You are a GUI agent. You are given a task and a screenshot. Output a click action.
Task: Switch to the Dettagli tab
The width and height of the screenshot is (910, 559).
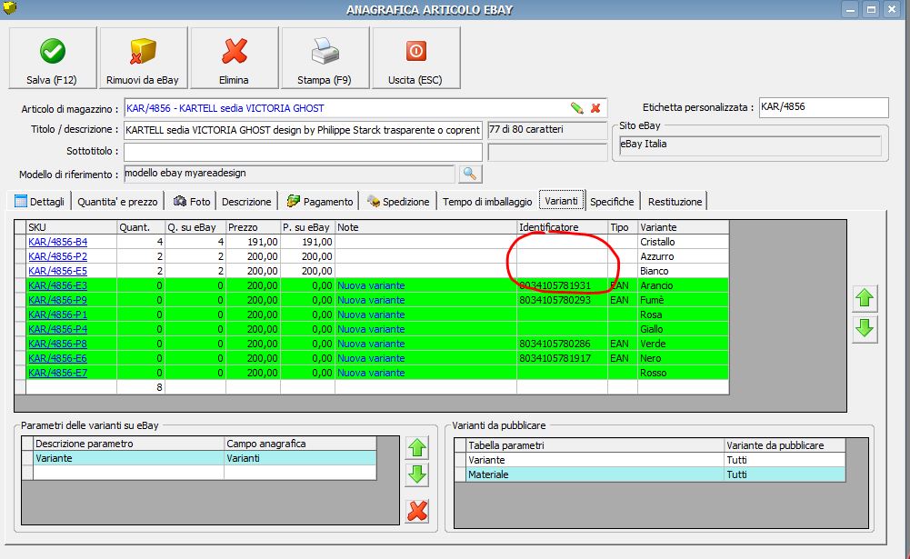40,201
